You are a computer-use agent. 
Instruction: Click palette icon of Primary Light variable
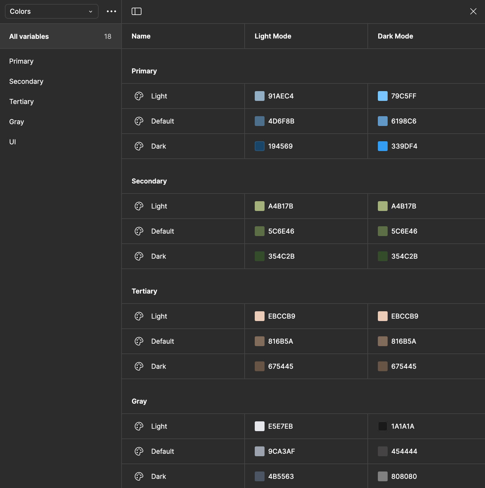[x=139, y=96]
